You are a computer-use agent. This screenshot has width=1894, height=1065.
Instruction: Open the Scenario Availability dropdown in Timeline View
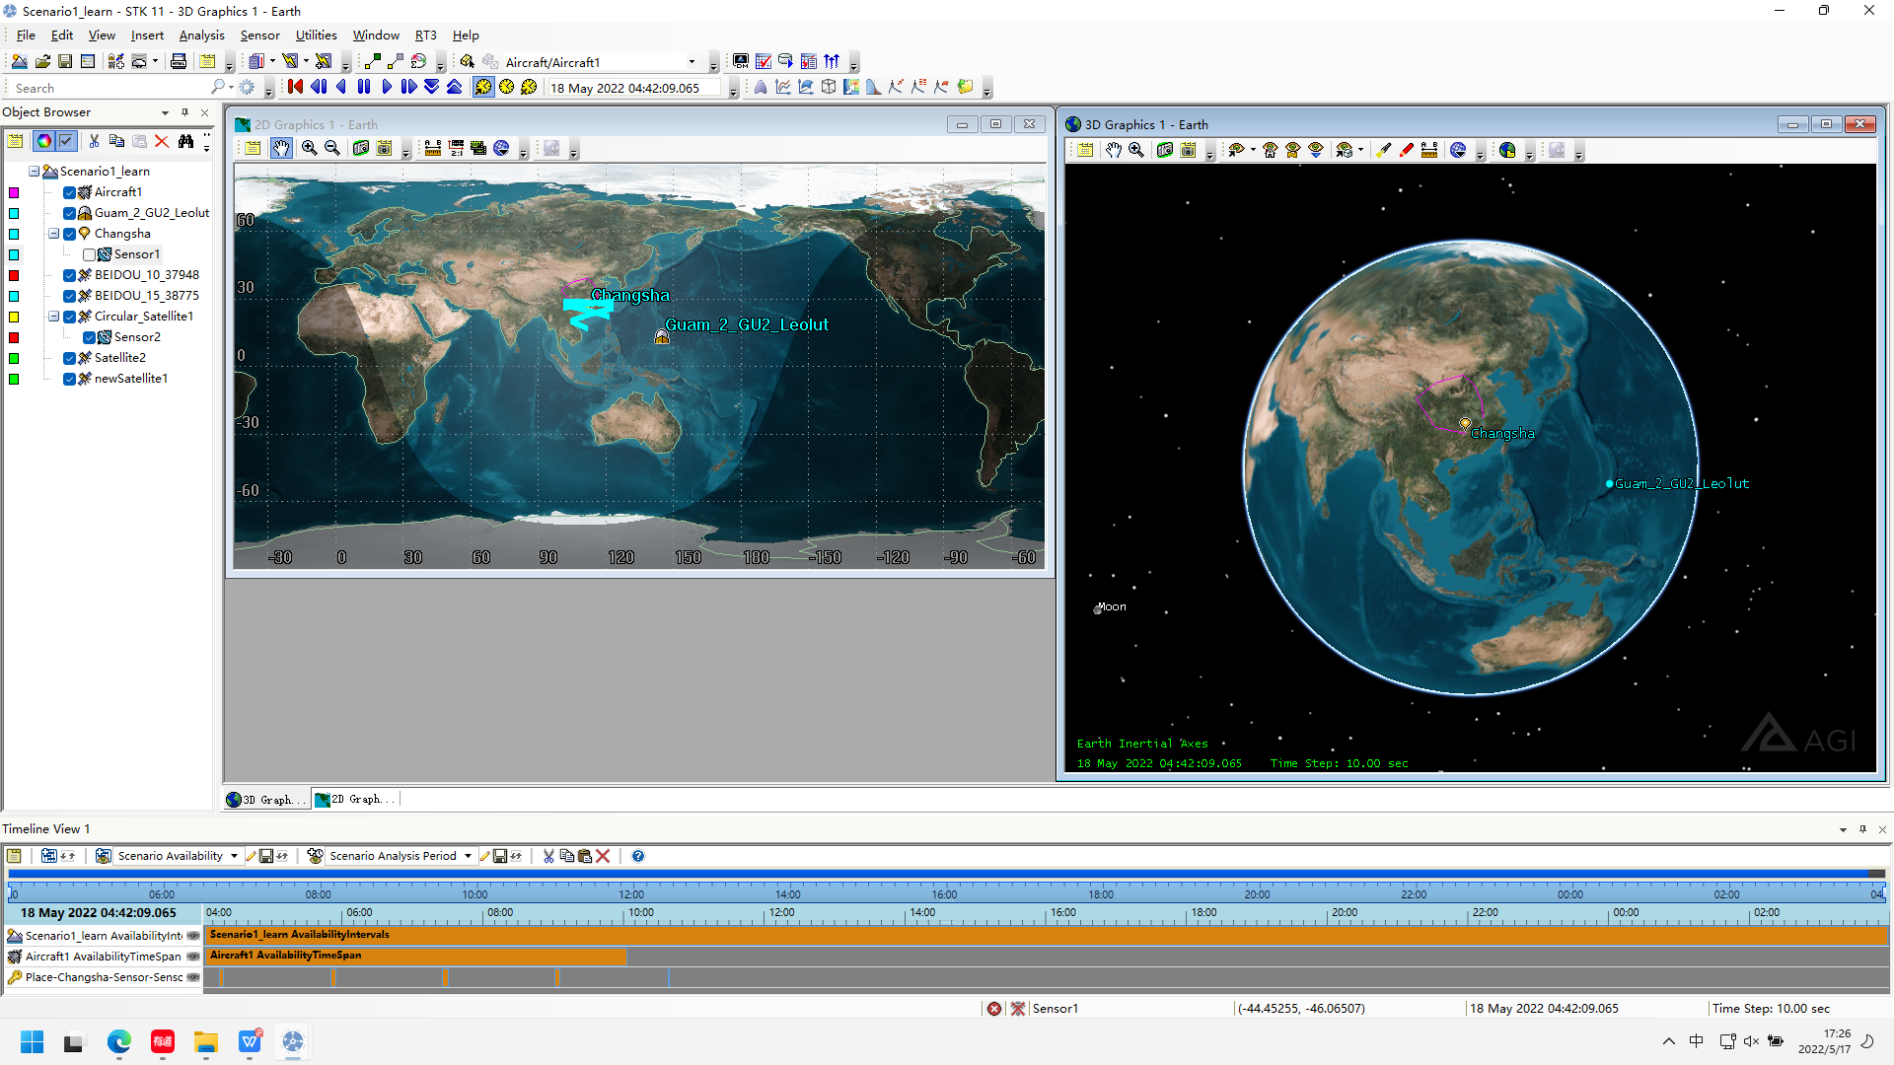(234, 856)
